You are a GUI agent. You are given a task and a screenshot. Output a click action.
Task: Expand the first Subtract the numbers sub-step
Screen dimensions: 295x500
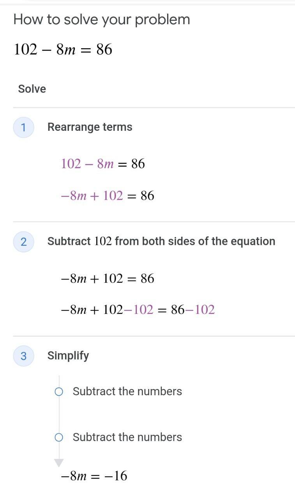click(x=127, y=391)
